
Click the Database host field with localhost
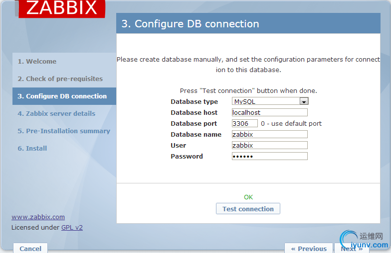[x=269, y=112]
